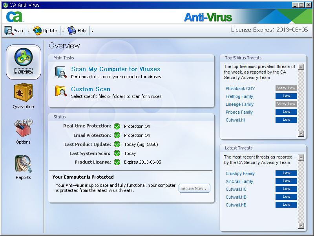Click the Update toolbar label
Image resolution: width=314 pixels, height=236 pixels.
point(50,31)
